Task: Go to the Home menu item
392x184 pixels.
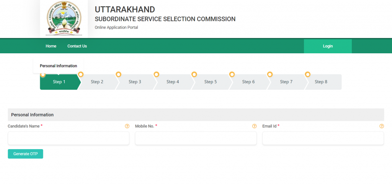Action: pyautogui.click(x=51, y=46)
